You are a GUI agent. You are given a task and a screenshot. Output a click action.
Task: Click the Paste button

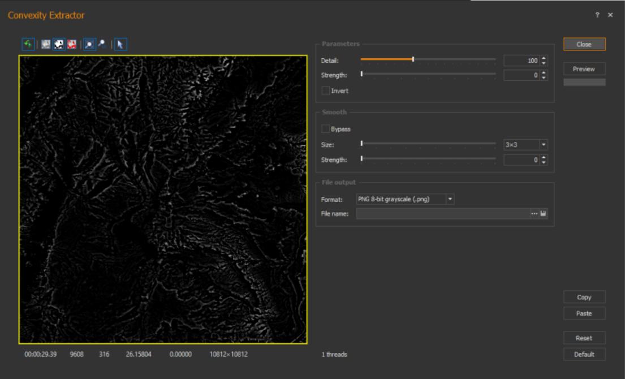[x=584, y=313]
